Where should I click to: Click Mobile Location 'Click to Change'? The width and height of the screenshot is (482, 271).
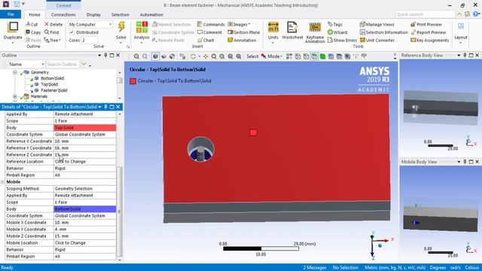(x=85, y=242)
